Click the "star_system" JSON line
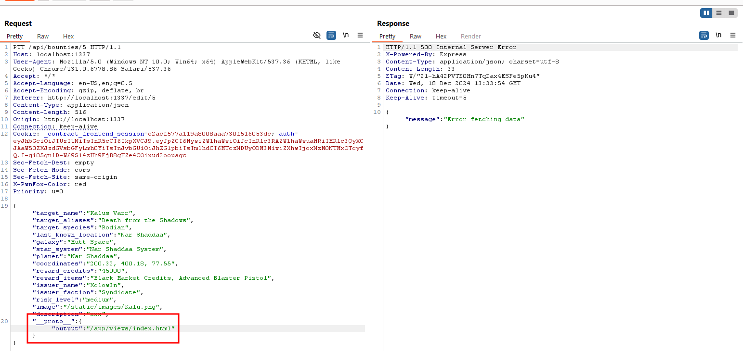743x351 pixels. point(100,249)
